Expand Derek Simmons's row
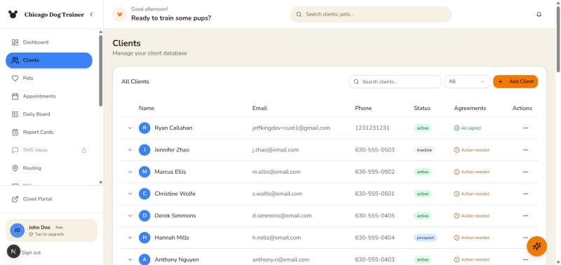Viewport: 561px width, 265px height. [x=130, y=216]
